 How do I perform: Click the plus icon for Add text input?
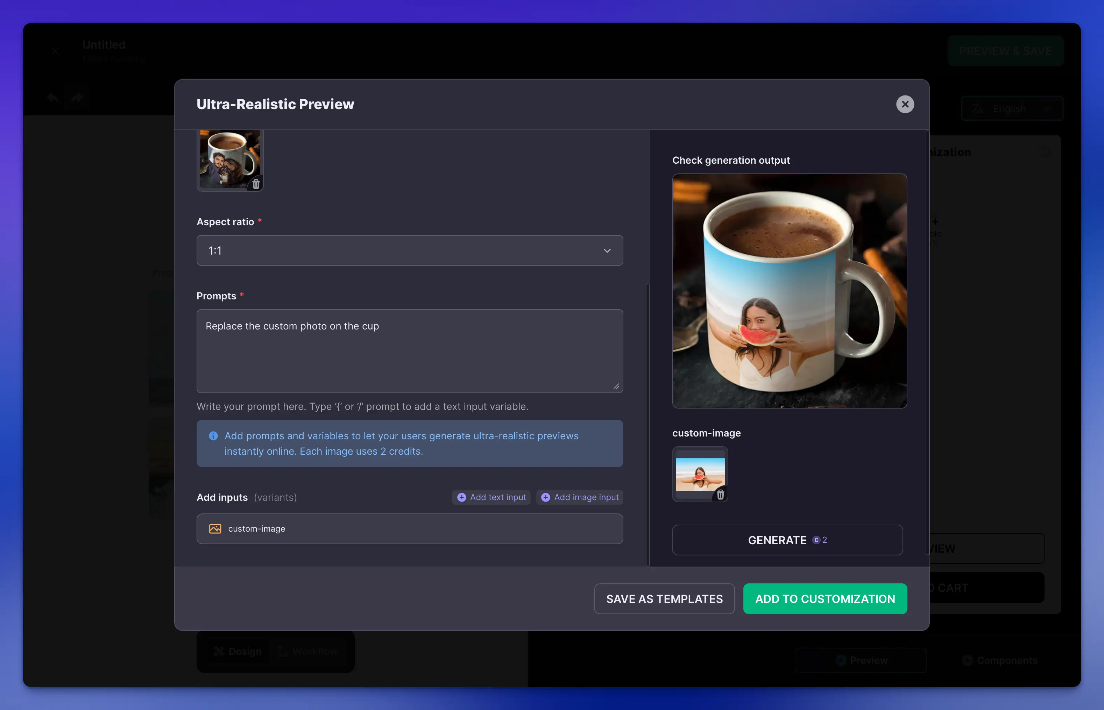pos(461,497)
